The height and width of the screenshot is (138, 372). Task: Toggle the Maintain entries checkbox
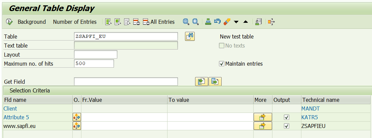(x=222, y=64)
